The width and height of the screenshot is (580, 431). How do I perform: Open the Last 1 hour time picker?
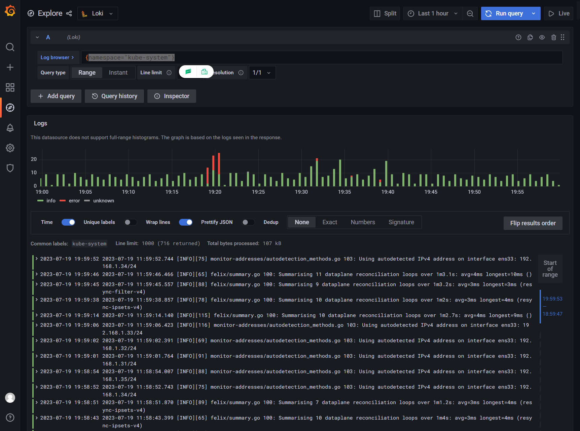(x=433, y=13)
